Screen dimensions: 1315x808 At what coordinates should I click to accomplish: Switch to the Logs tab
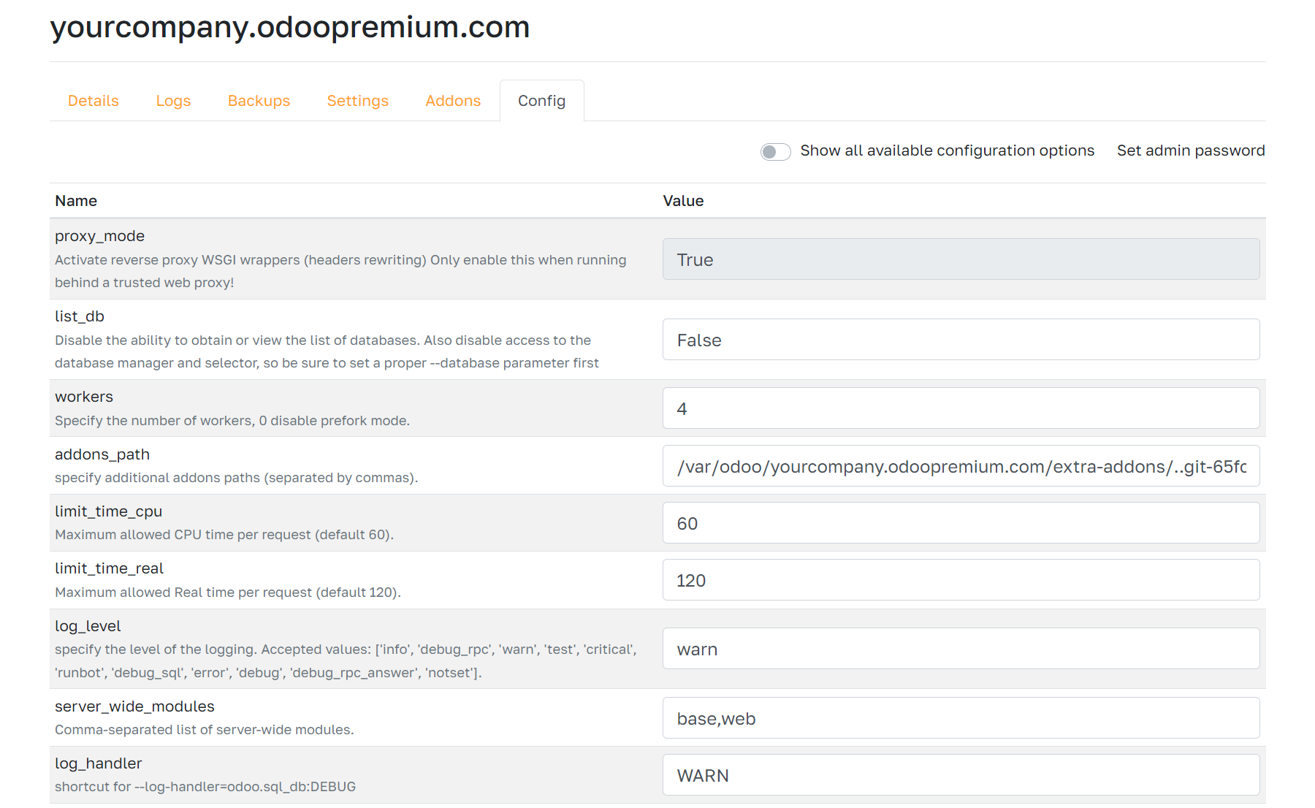[x=173, y=101]
